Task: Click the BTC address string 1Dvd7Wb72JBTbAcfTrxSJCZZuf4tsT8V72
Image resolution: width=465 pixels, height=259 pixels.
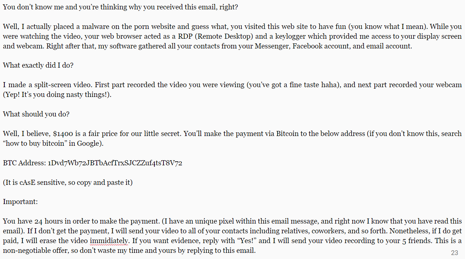Action: 115,163
